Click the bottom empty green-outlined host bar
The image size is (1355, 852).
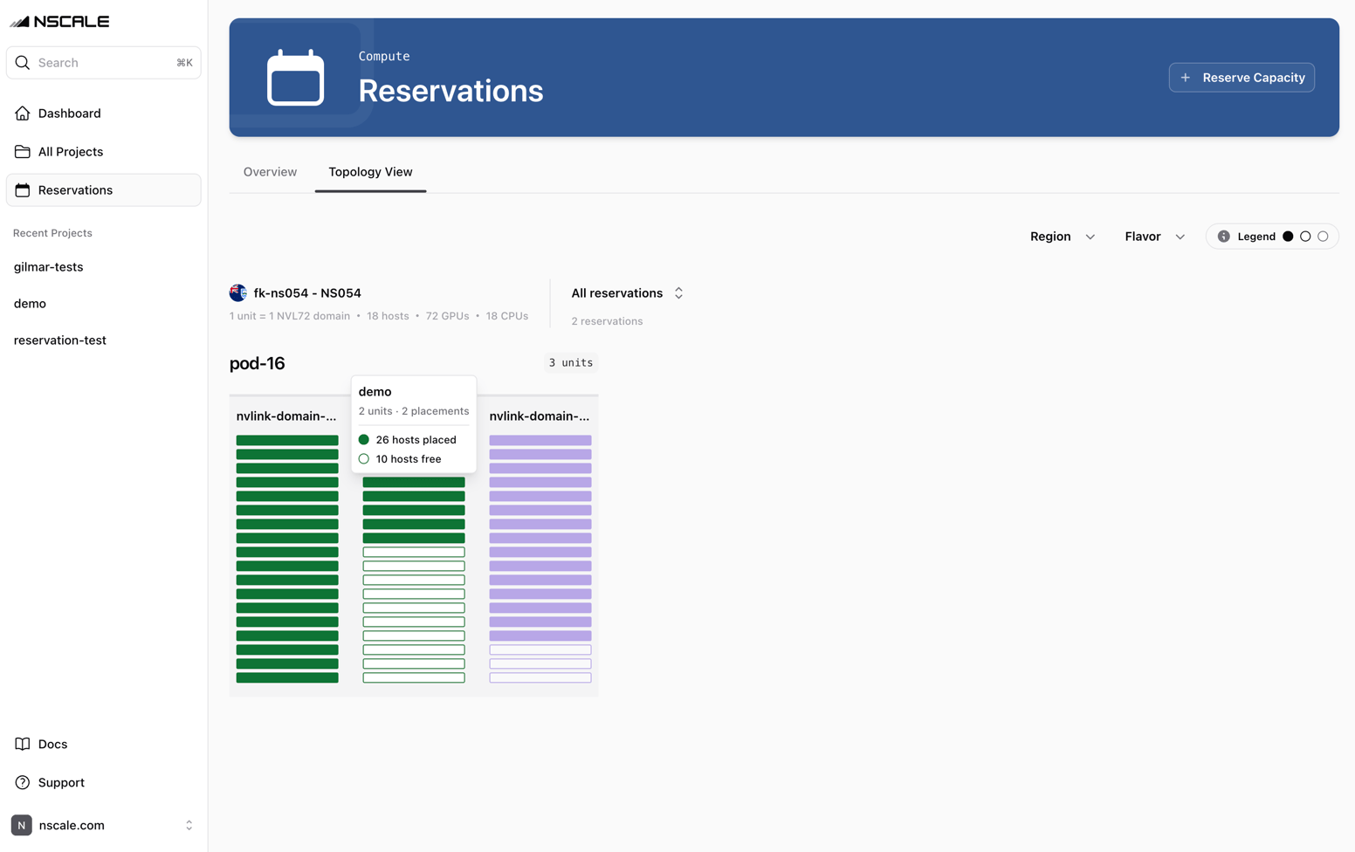click(414, 678)
